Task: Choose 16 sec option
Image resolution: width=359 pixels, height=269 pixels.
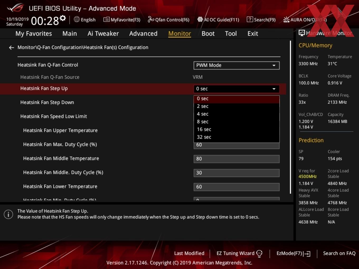Action: (237, 129)
